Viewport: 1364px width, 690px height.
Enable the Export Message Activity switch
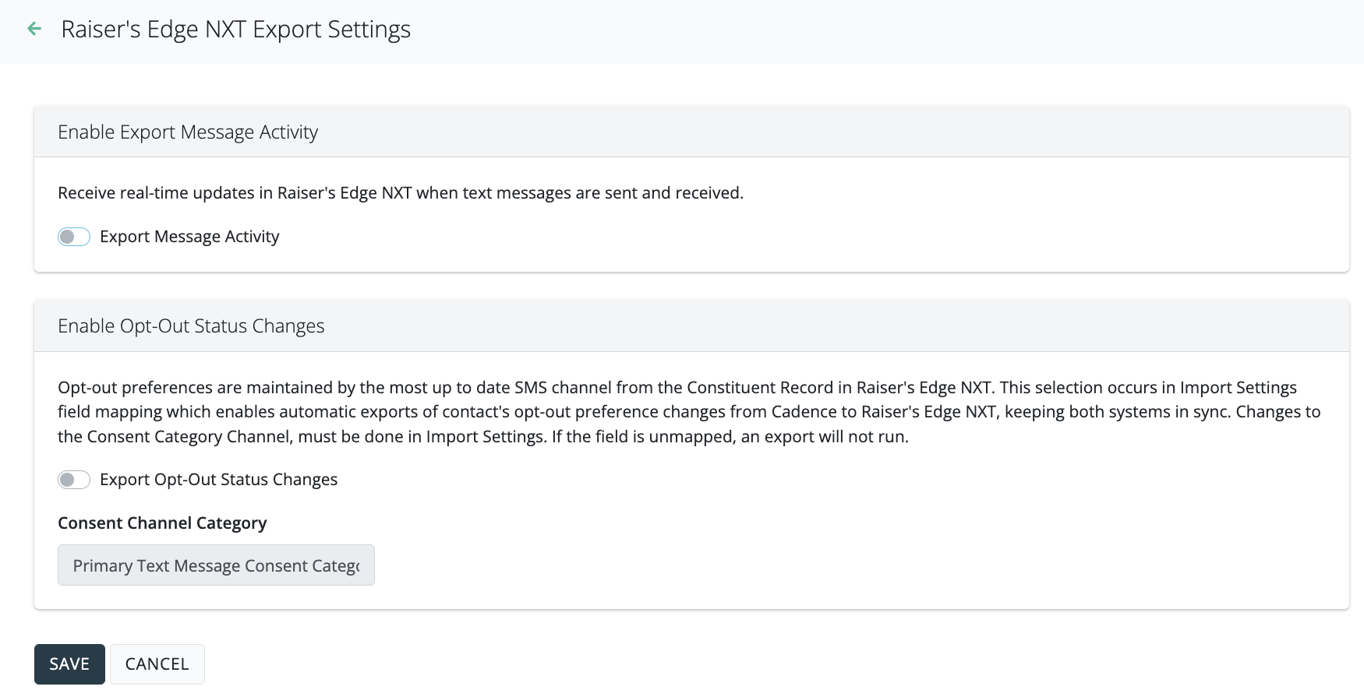pyautogui.click(x=74, y=237)
